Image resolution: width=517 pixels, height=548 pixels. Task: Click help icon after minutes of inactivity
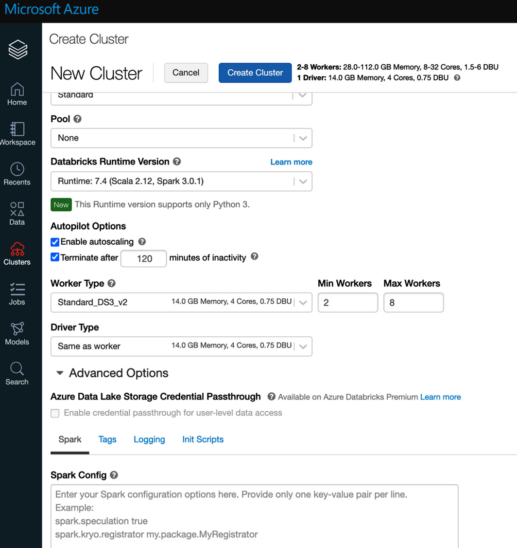click(x=254, y=256)
